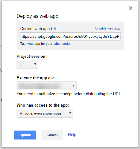Click the Execute the app as label
The height and width of the screenshot is (149, 140).
click(35, 78)
